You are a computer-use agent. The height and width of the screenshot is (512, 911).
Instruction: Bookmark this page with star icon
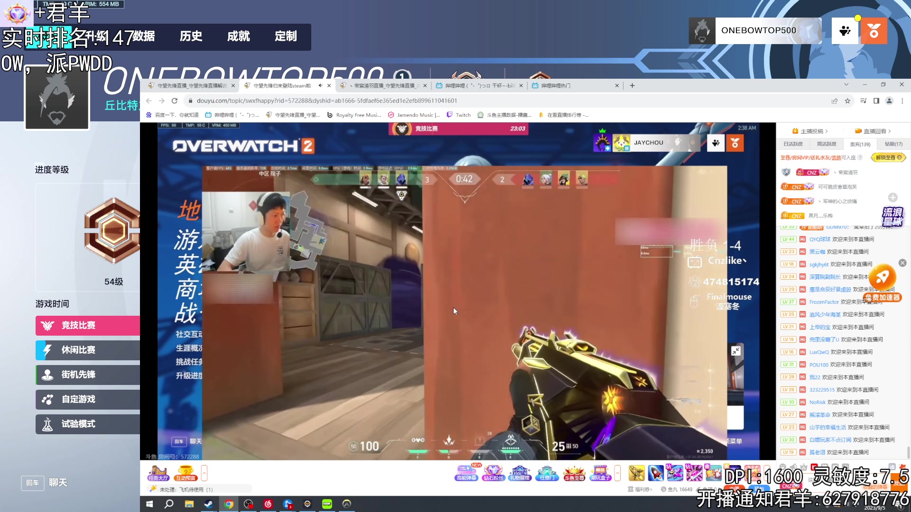tap(847, 101)
